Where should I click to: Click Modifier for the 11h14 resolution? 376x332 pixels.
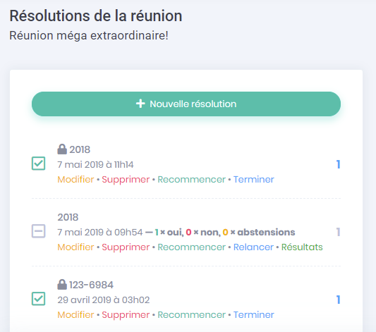click(x=75, y=180)
